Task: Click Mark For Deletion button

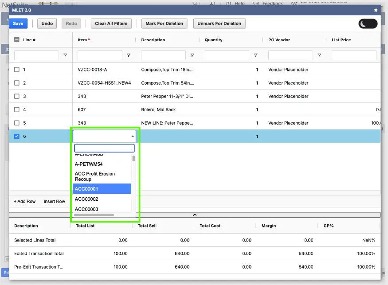Action: click(165, 23)
